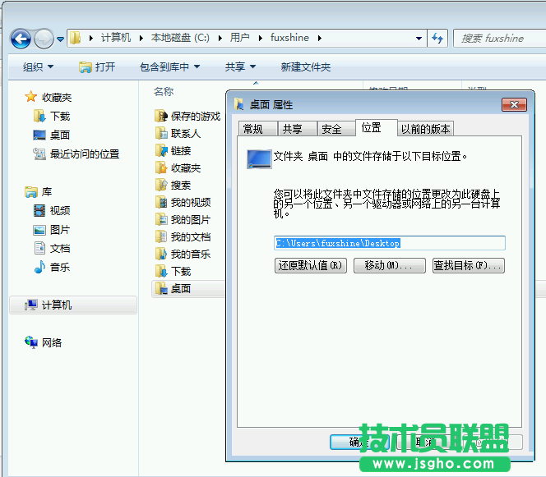Switch to the 以前的版本 tab
The width and height of the screenshot is (546, 477).
tap(425, 129)
